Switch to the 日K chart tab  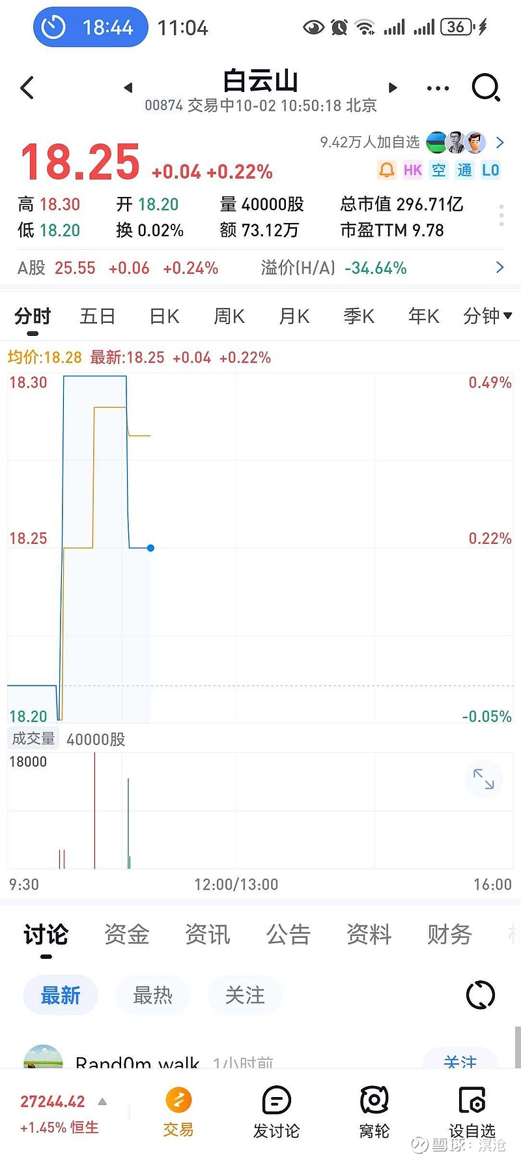click(164, 316)
